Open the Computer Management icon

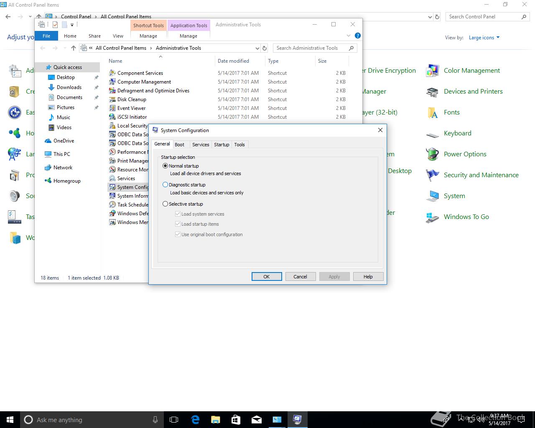112,82
